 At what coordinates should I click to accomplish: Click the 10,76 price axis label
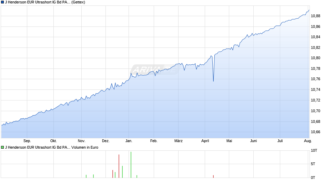[x=315, y=79]
